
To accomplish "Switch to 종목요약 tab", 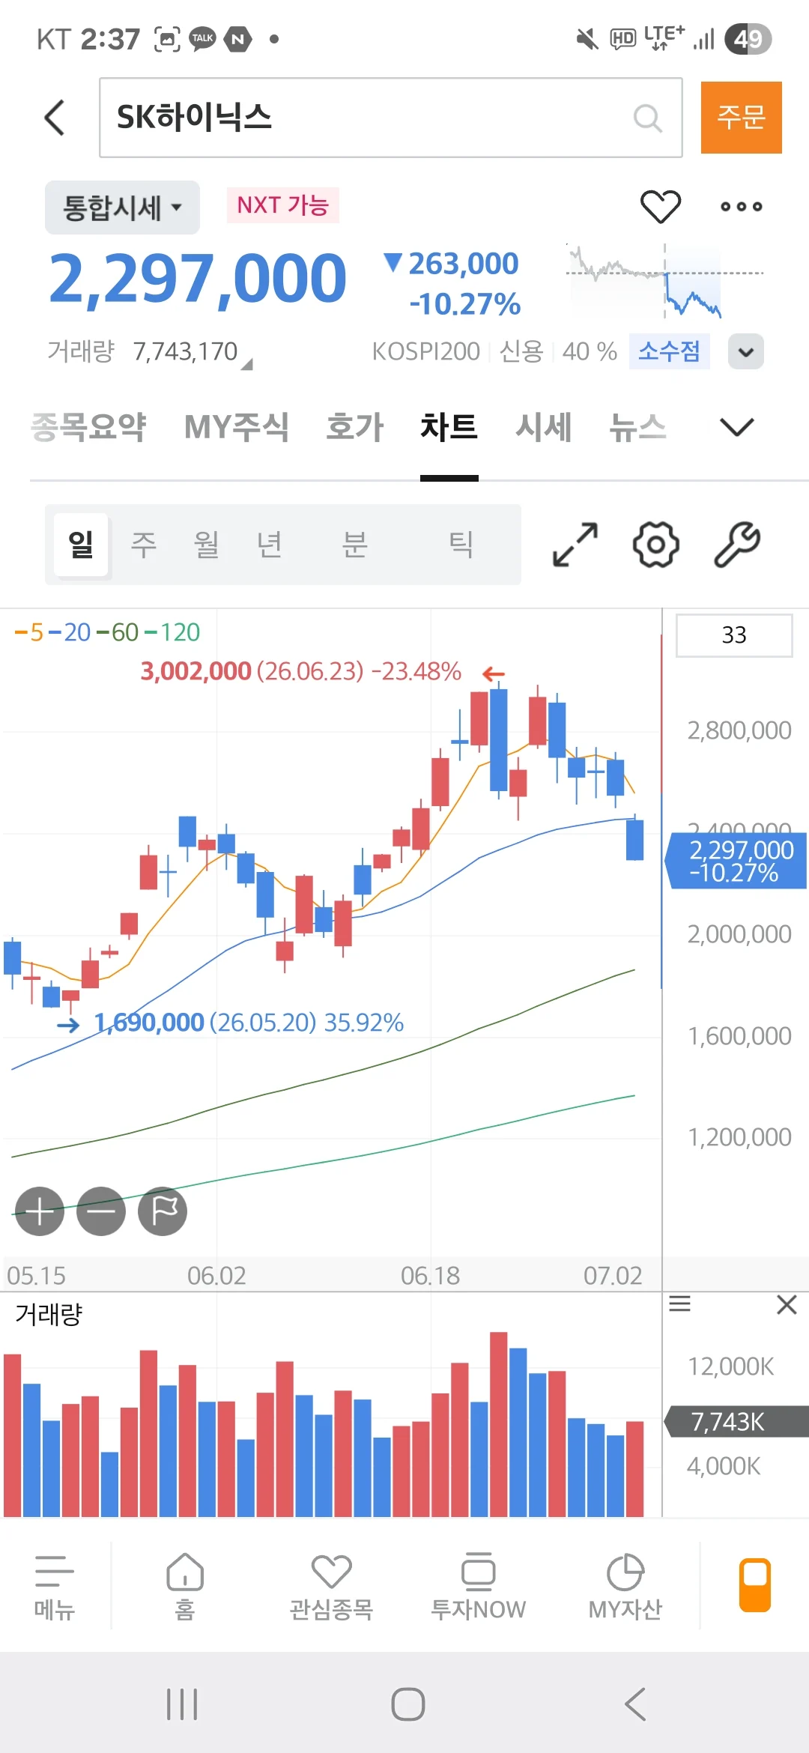I will click(x=88, y=427).
